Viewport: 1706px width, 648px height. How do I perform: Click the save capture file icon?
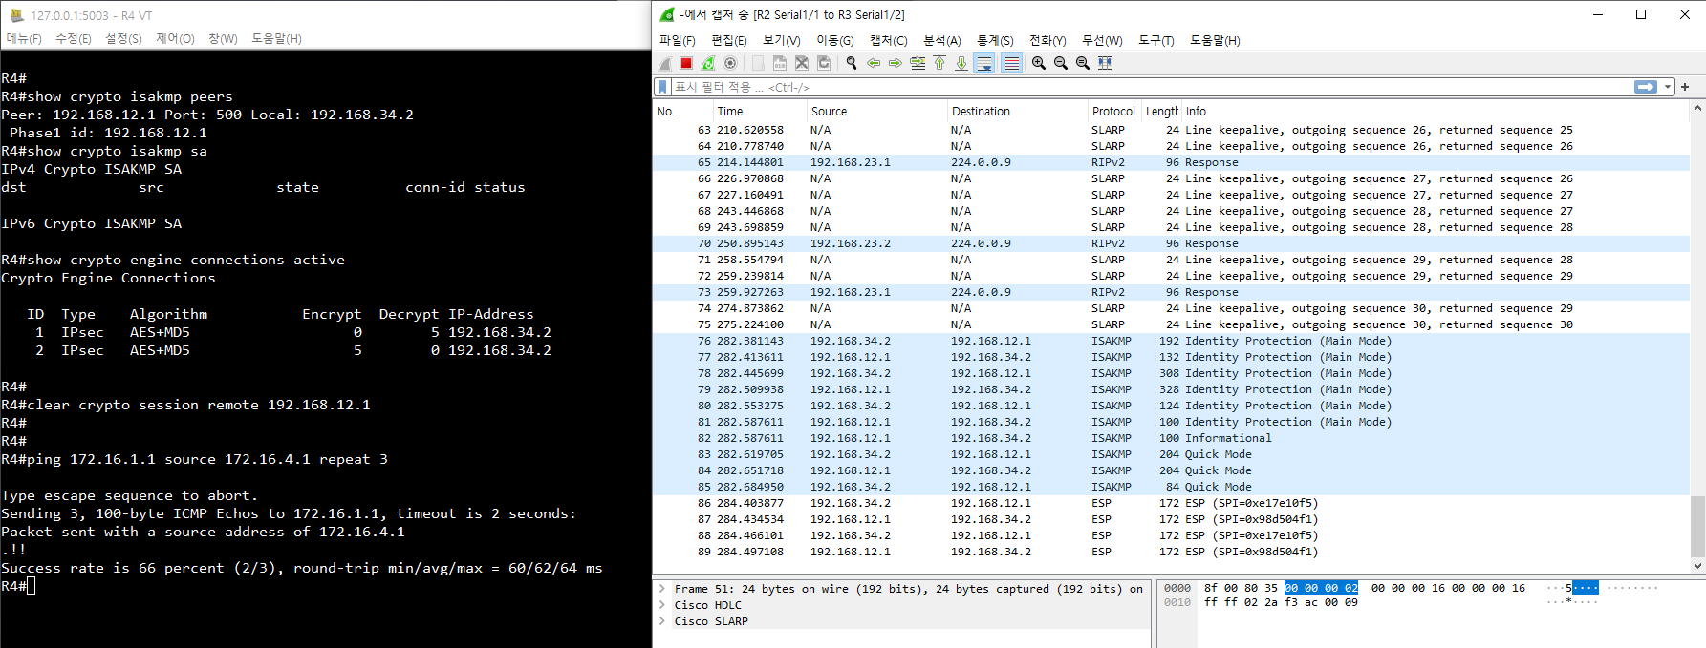point(780,63)
